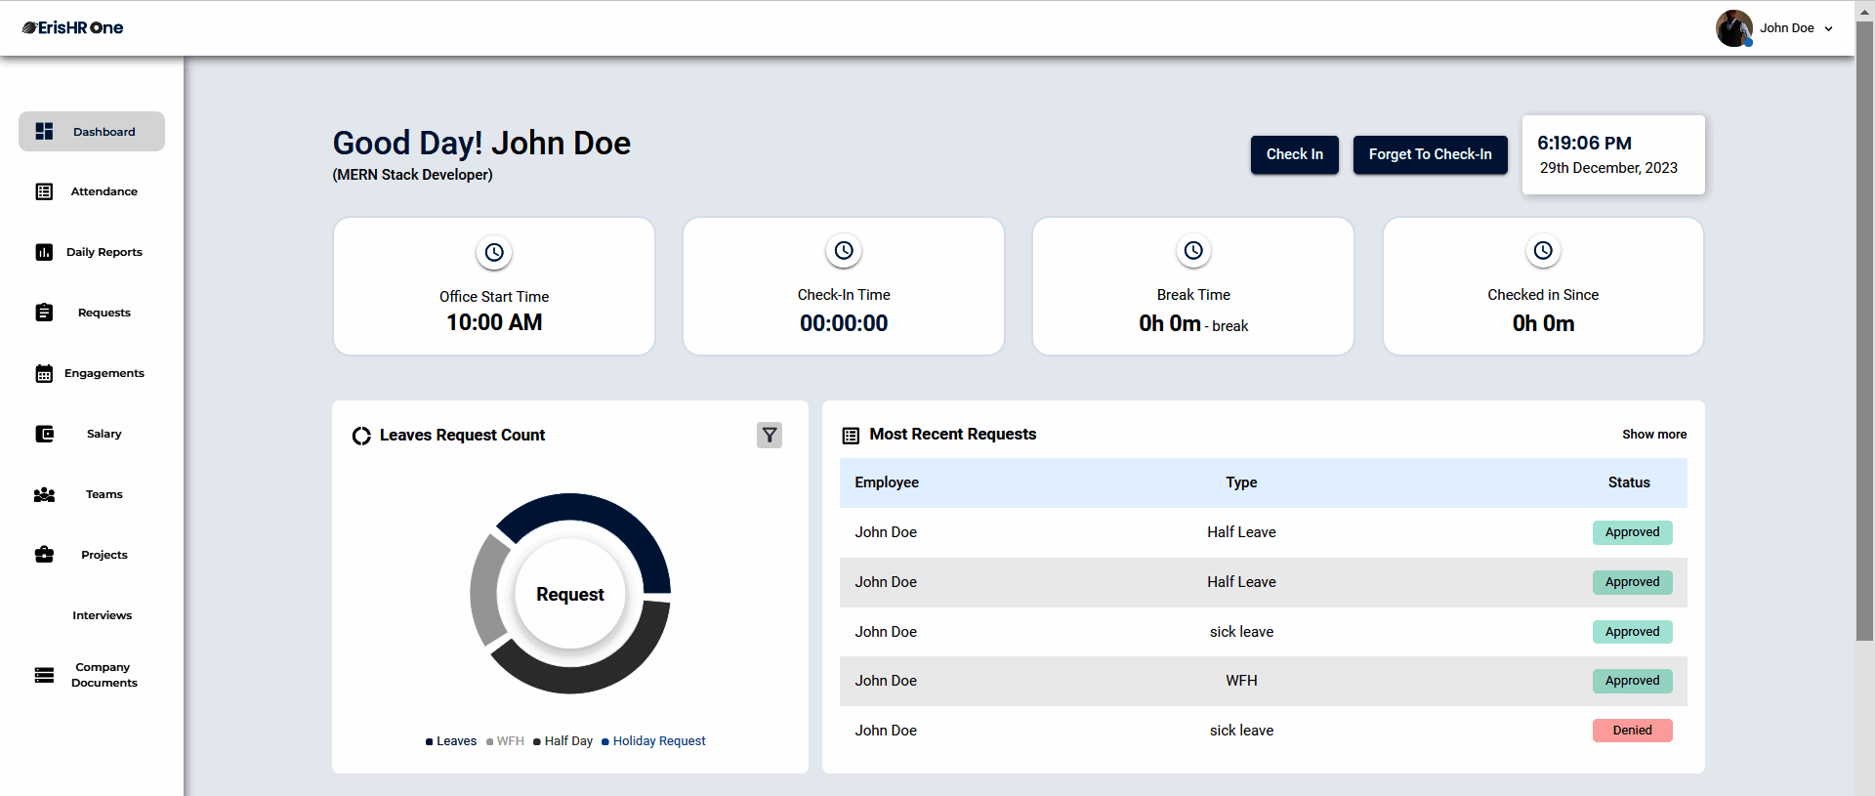Screen dimensions: 1875x796
Task: Click the Projects briefcase icon
Action: click(44, 555)
